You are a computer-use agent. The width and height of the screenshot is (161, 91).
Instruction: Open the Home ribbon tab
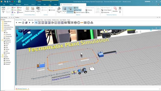11,5
